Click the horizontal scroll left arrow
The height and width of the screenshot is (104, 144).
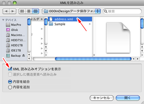coord(134,59)
